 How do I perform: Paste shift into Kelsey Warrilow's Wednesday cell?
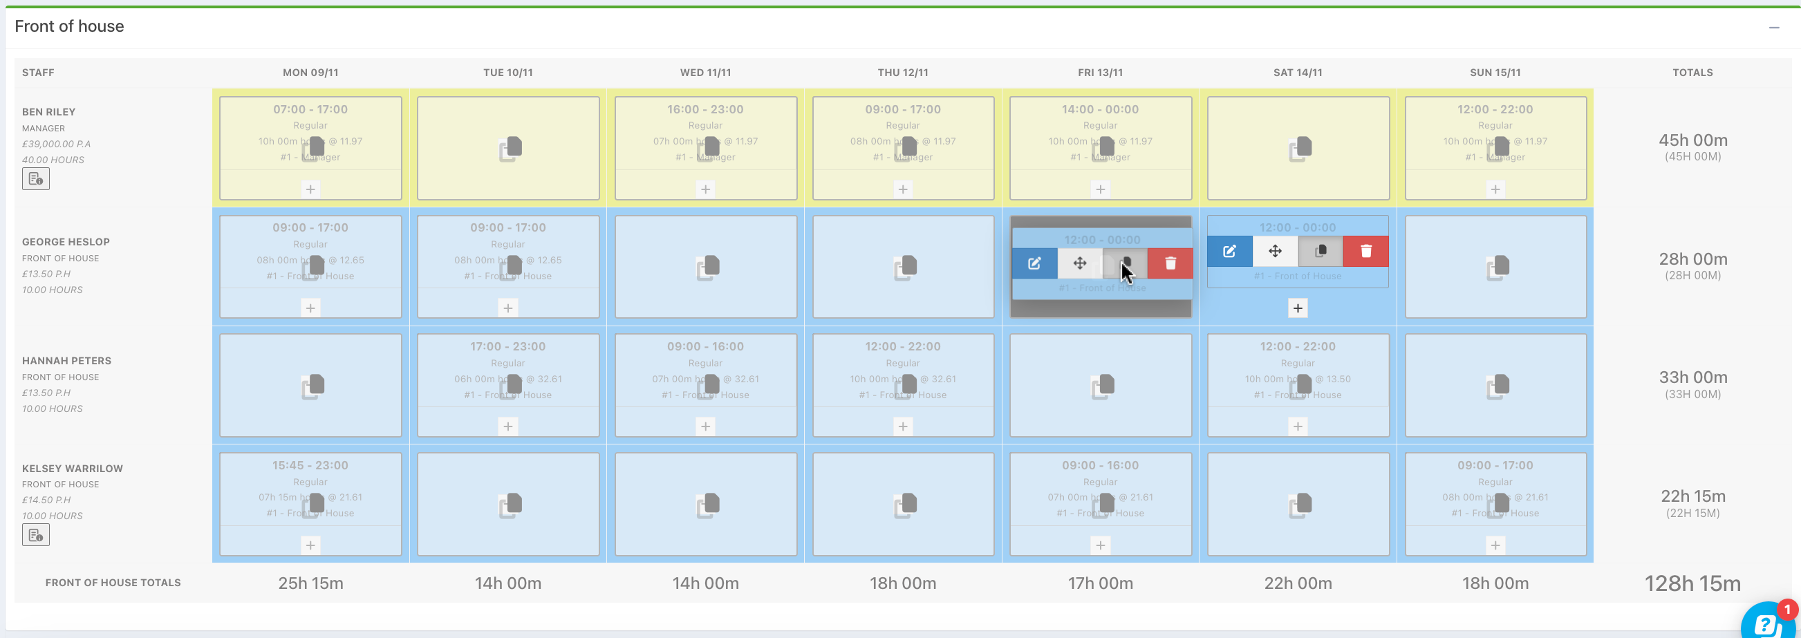[x=707, y=505]
